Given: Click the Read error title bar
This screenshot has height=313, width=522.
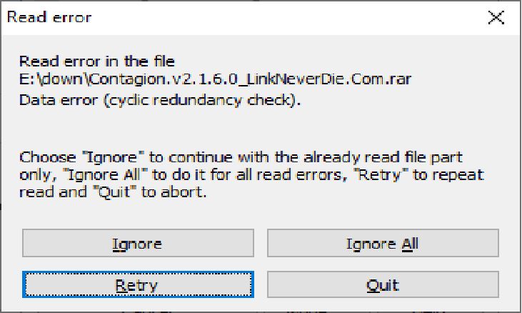Looking at the screenshot, I should [250, 18].
